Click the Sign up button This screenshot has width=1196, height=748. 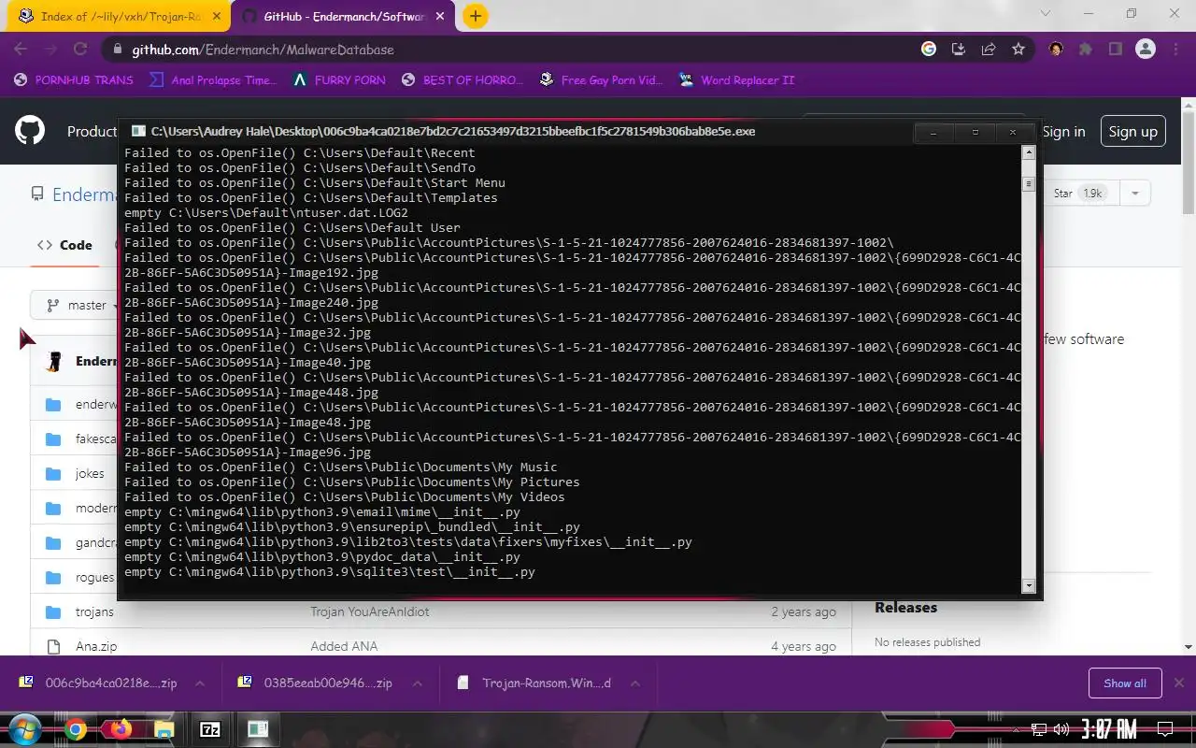pyautogui.click(x=1132, y=132)
